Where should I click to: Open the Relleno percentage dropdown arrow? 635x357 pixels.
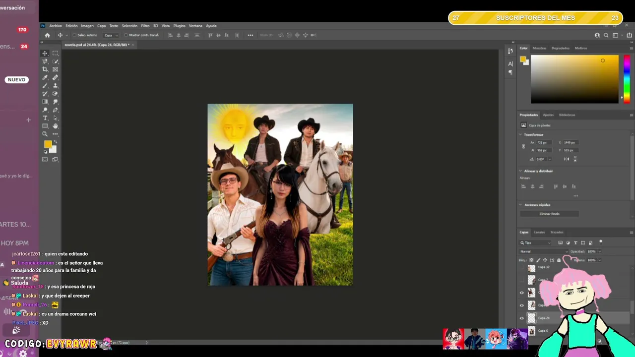(x=600, y=260)
